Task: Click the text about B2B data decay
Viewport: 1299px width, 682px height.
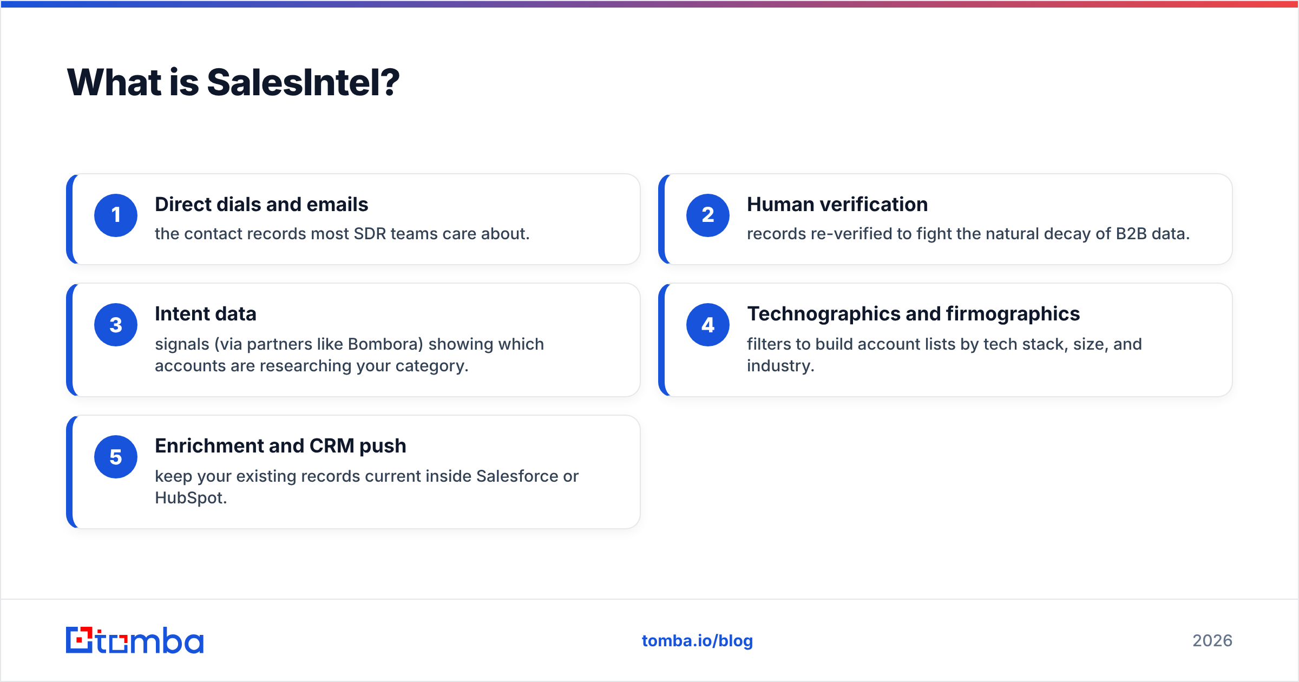Action: click(x=968, y=234)
